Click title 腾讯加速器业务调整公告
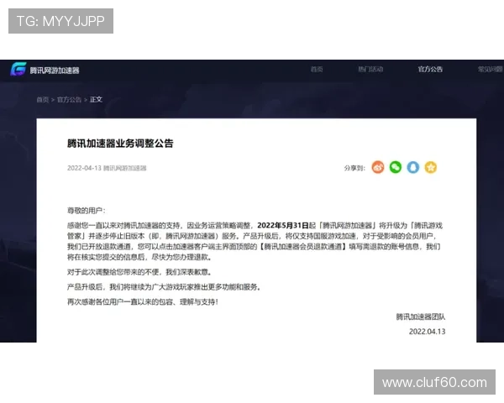The height and width of the screenshot is (403, 504). pos(120,144)
